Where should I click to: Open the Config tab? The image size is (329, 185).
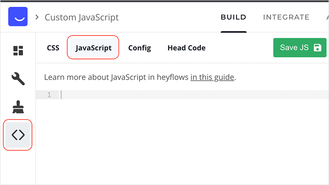click(140, 48)
